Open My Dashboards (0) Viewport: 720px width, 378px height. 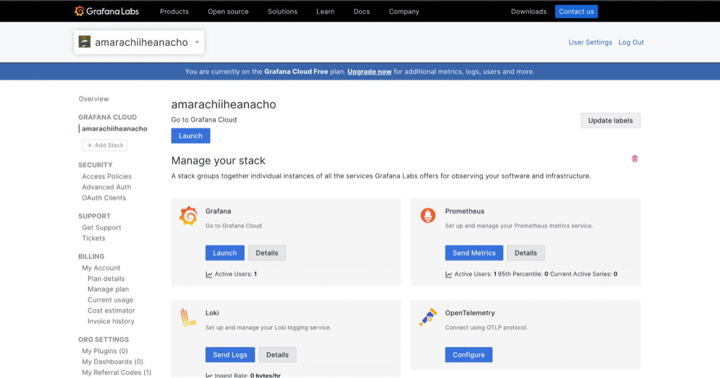[x=112, y=362]
